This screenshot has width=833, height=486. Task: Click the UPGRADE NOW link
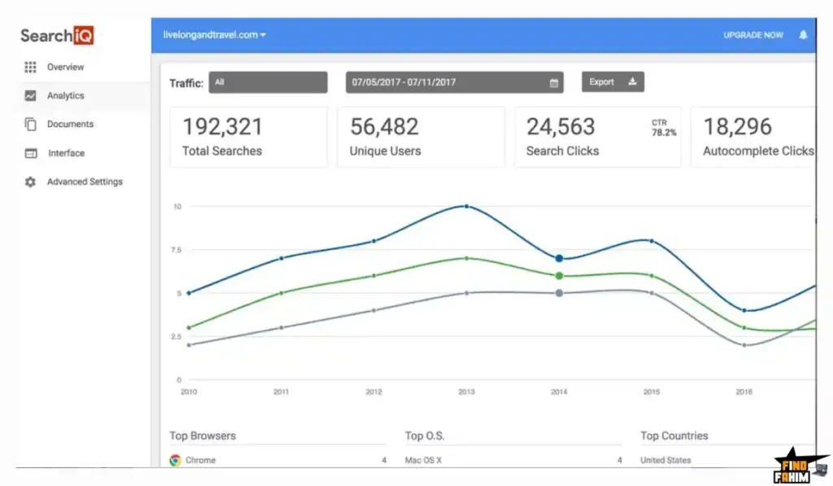[753, 35]
